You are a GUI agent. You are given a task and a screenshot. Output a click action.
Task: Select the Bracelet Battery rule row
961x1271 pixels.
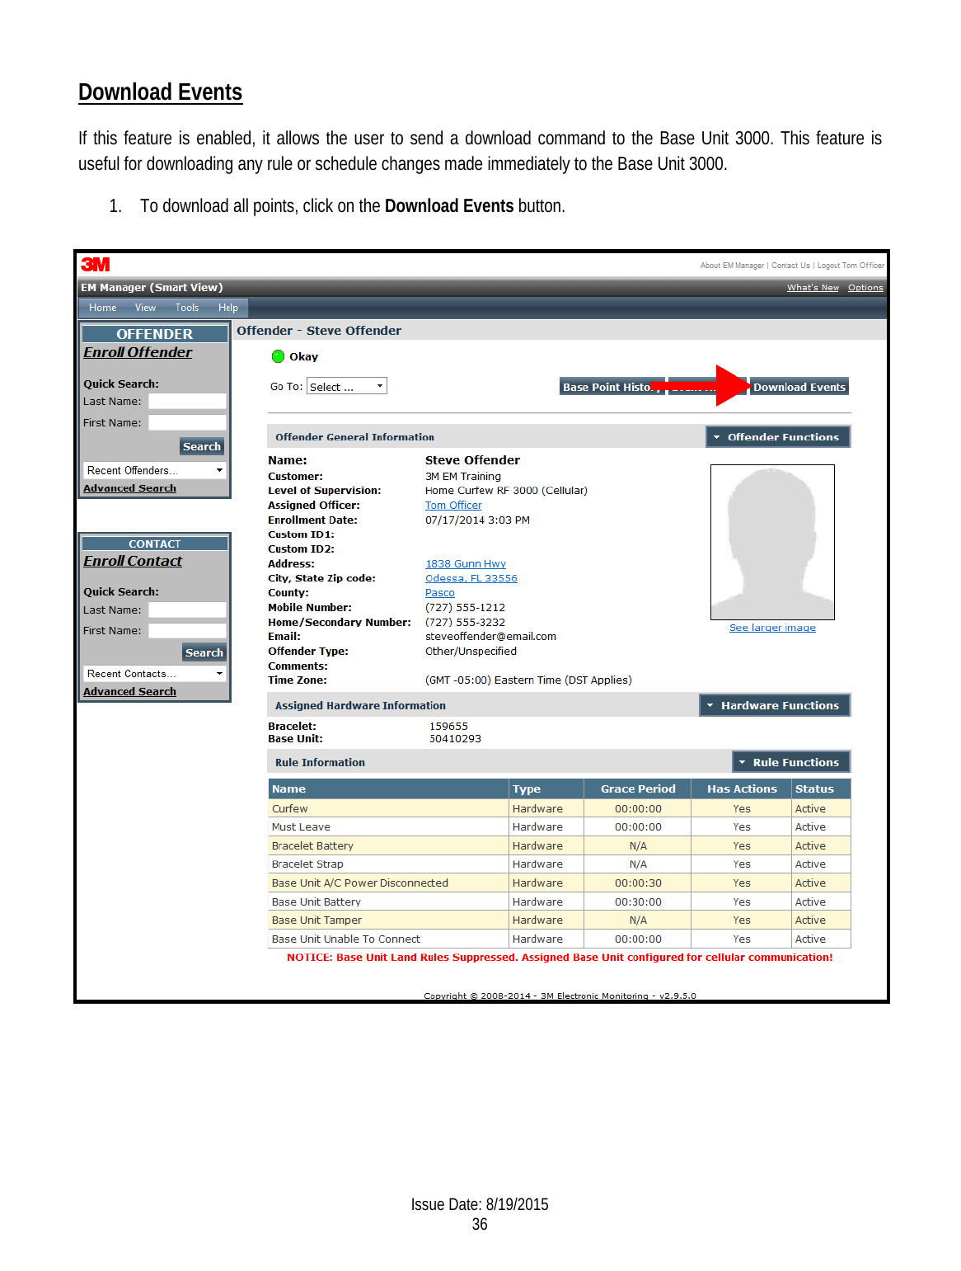coord(560,845)
